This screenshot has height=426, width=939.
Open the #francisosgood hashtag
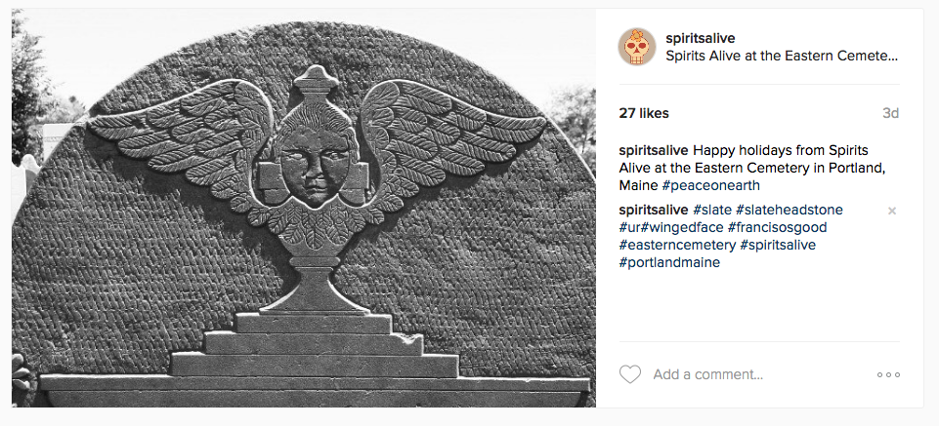pos(778,228)
